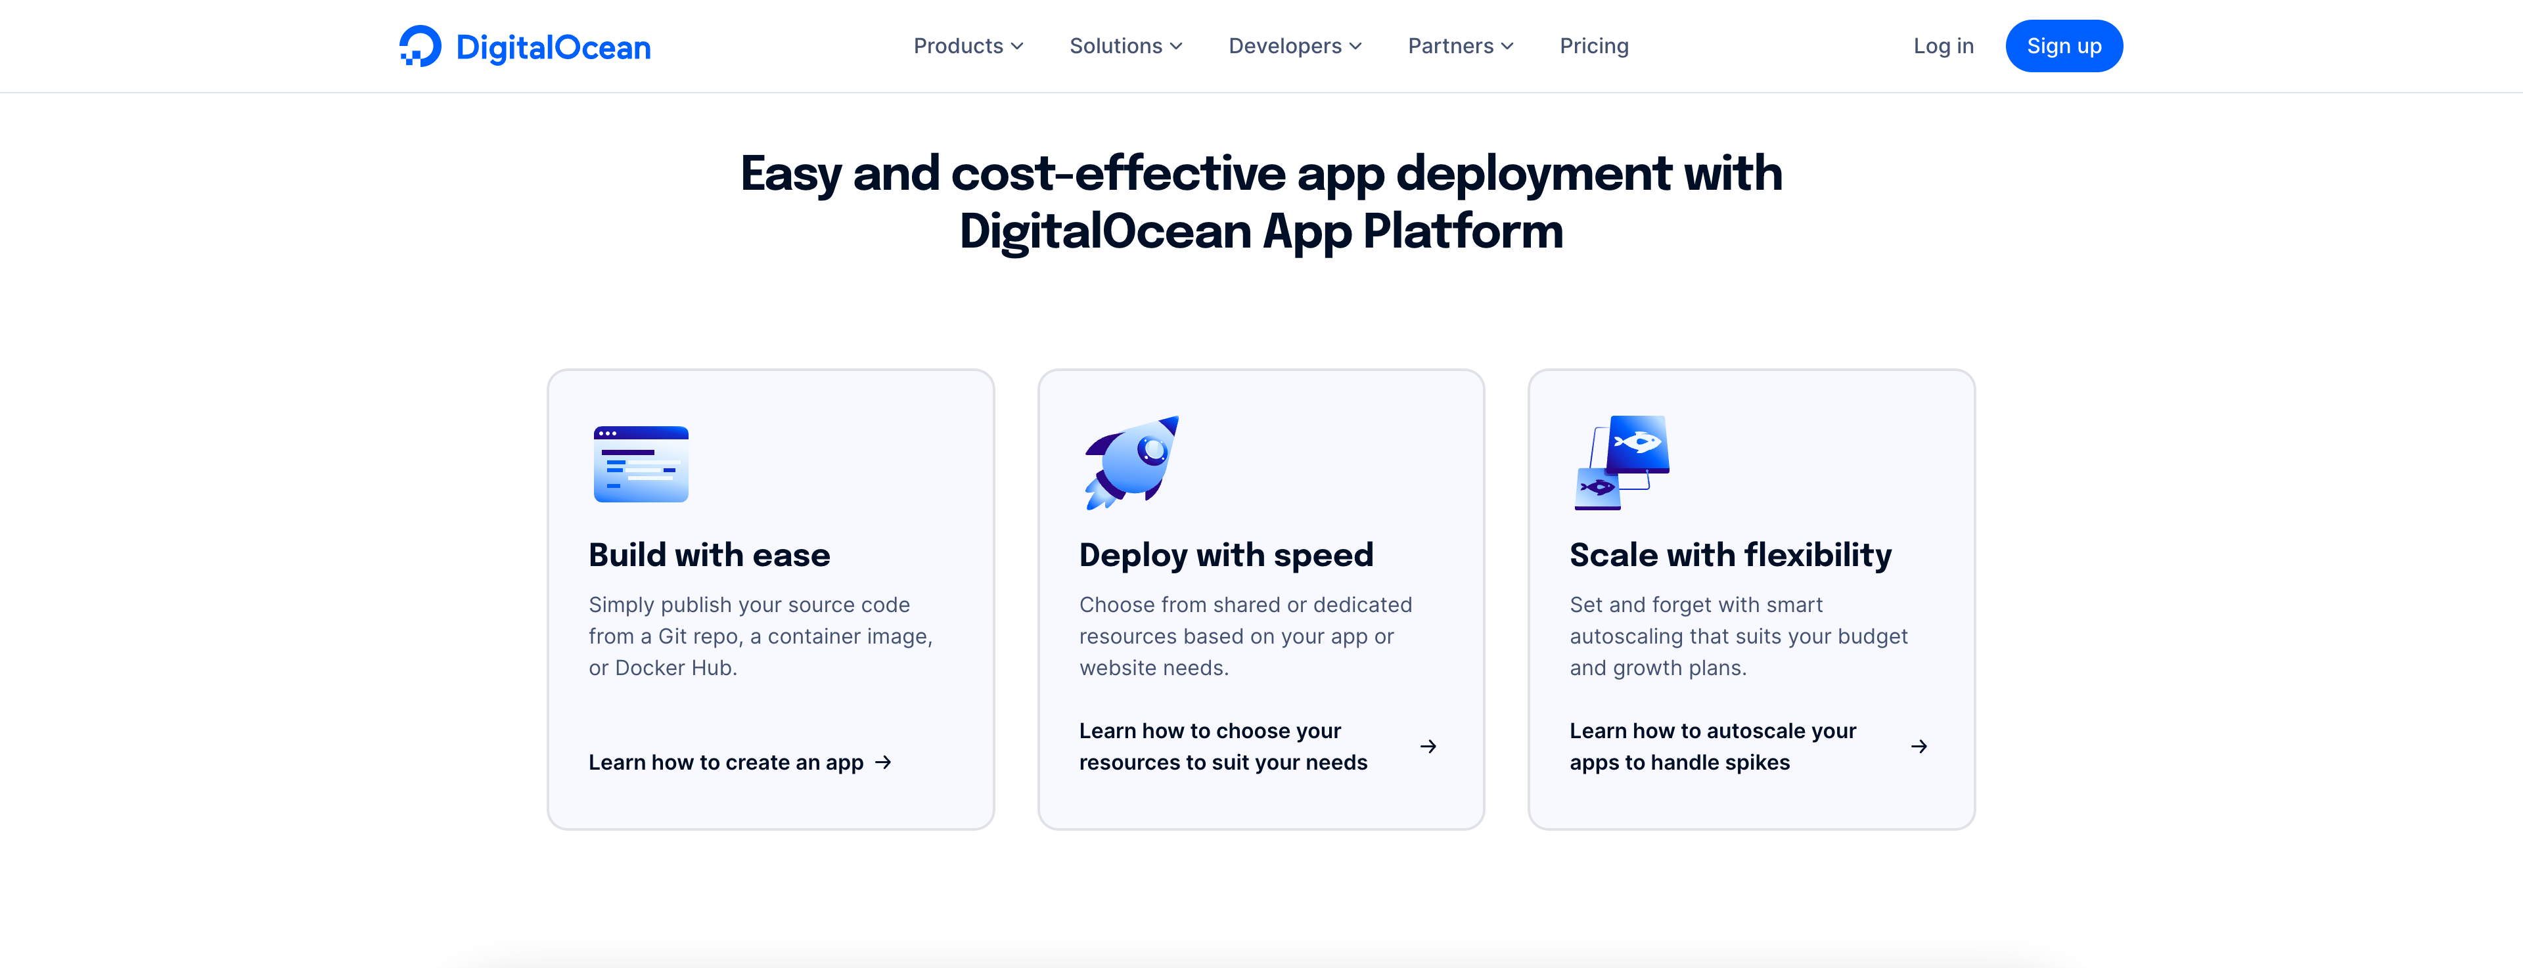Expand the Products chevron arrow
The width and height of the screenshot is (2523, 968).
click(1018, 47)
